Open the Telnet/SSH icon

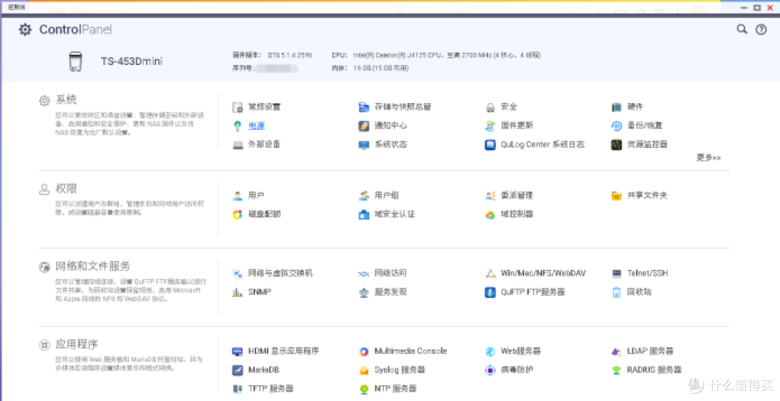(617, 273)
